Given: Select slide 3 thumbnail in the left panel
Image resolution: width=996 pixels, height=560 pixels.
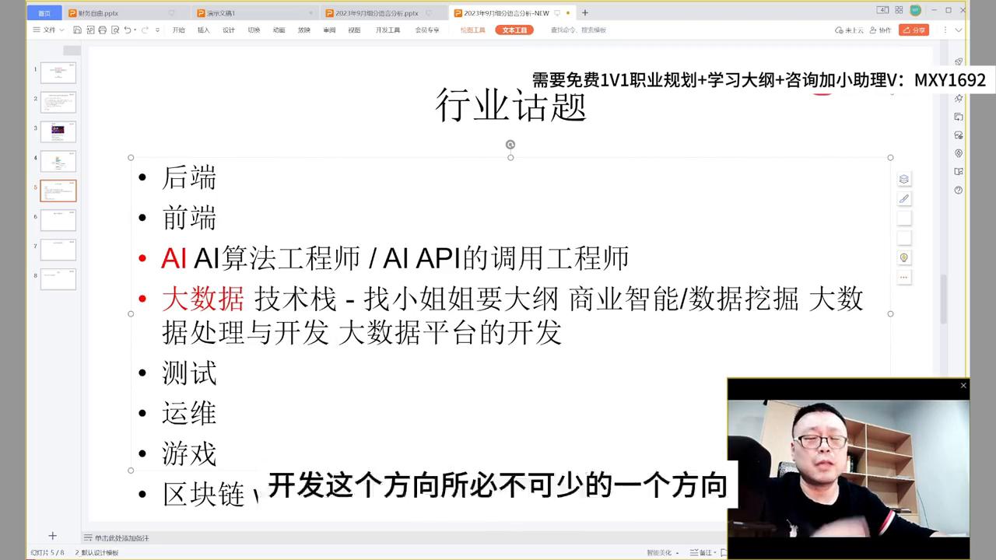Looking at the screenshot, I should [58, 131].
